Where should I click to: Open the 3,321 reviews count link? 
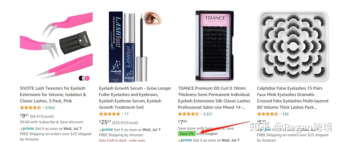(x=208, y=114)
